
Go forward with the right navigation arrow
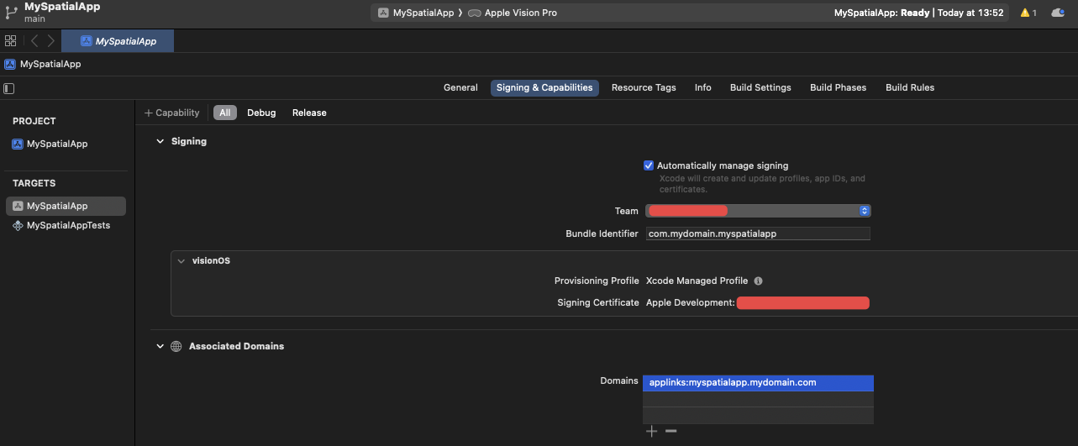(x=51, y=40)
